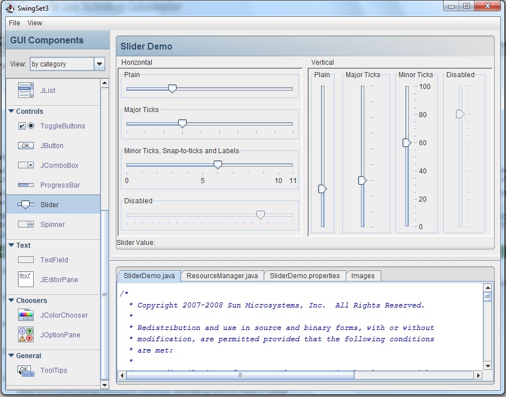Click the horizontal Major Ticks slider thumb
The width and height of the screenshot is (506, 397).
(x=182, y=123)
